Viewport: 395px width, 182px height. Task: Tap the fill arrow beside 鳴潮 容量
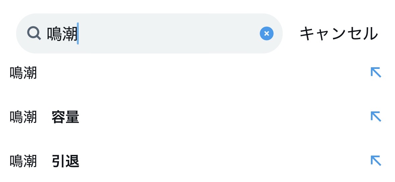point(376,116)
